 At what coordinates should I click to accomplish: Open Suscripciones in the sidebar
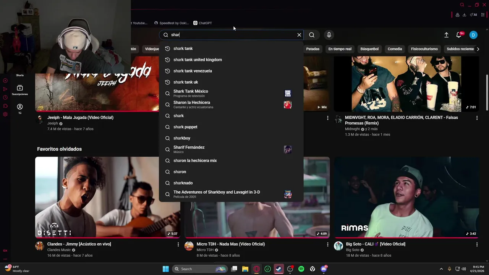[x=20, y=90]
